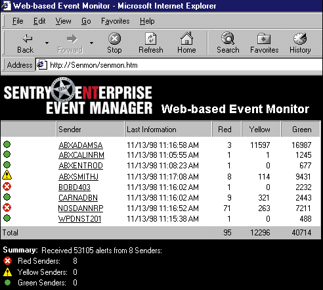323x290 pixels.
Task: Click the Red column header
Action: pyautogui.click(x=226, y=129)
